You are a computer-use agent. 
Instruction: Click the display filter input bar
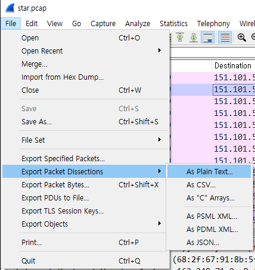(213, 53)
